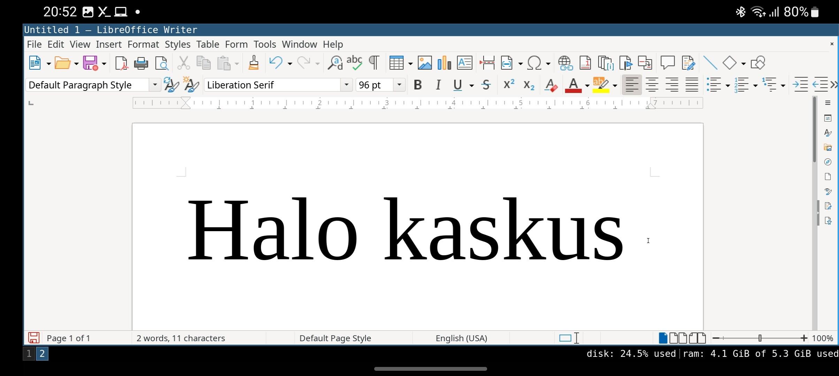This screenshot has height=376, width=839.
Task: Insert a chart
Action: (445, 63)
